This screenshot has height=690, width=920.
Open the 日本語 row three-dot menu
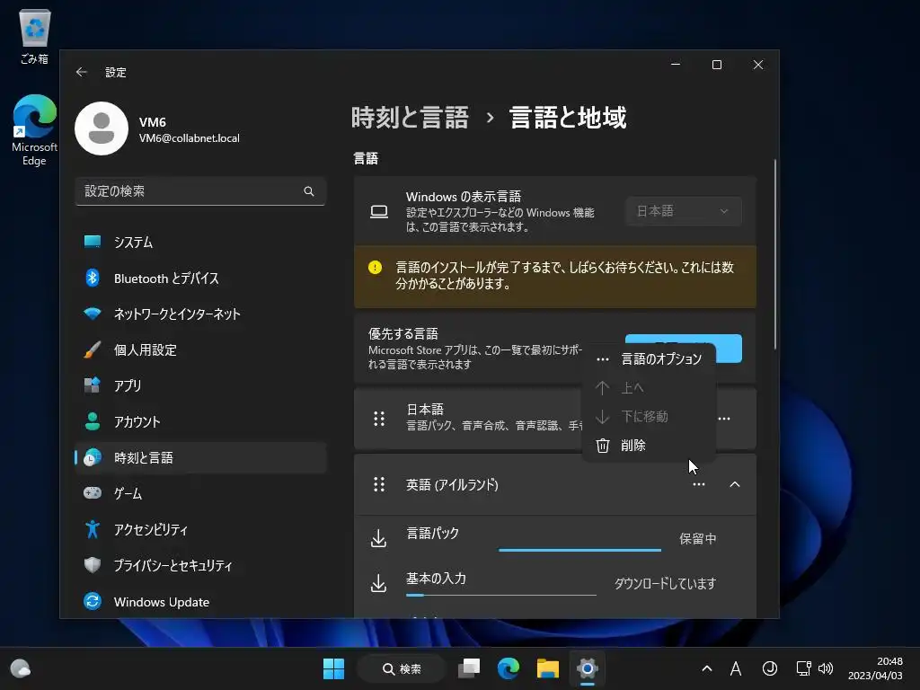coord(724,419)
